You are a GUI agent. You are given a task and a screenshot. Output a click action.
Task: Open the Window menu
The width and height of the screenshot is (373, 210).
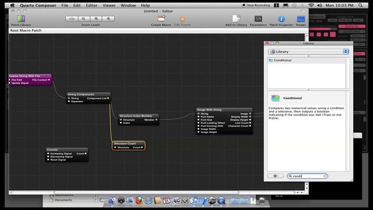[x=128, y=5]
